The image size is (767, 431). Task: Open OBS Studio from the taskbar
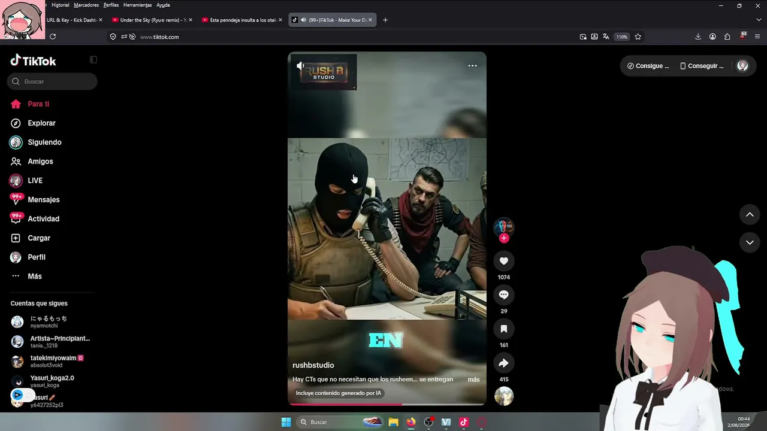click(x=428, y=422)
